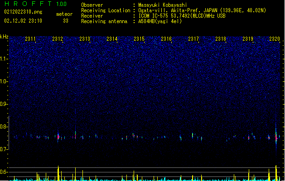The height and width of the screenshot is (181, 285).
Task: Click the ICOM IC-575 receiver text
Action: [x=182, y=16]
